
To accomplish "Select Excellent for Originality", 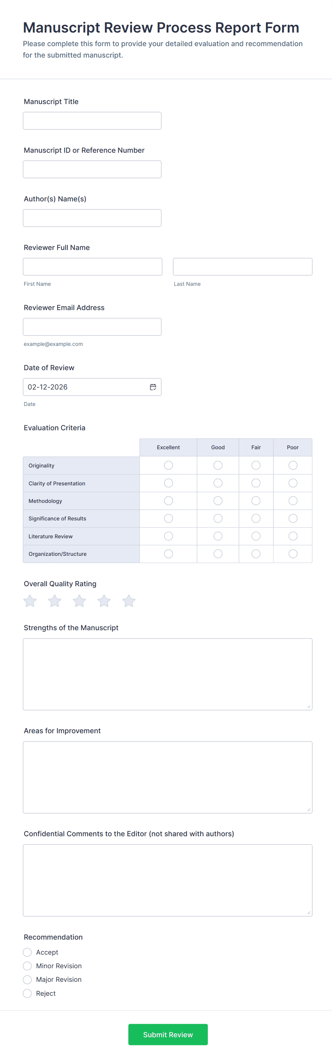I will (x=168, y=465).
